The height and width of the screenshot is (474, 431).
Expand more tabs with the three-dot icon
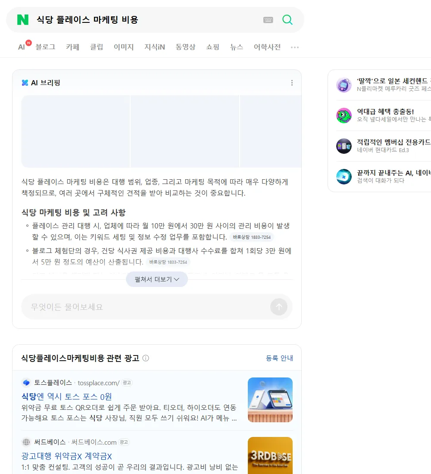295,47
